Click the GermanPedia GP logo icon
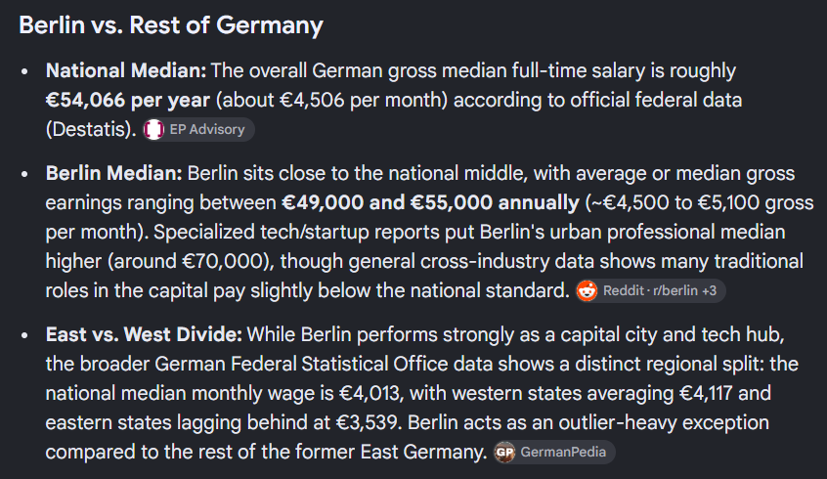The image size is (827, 479). pyautogui.click(x=504, y=452)
